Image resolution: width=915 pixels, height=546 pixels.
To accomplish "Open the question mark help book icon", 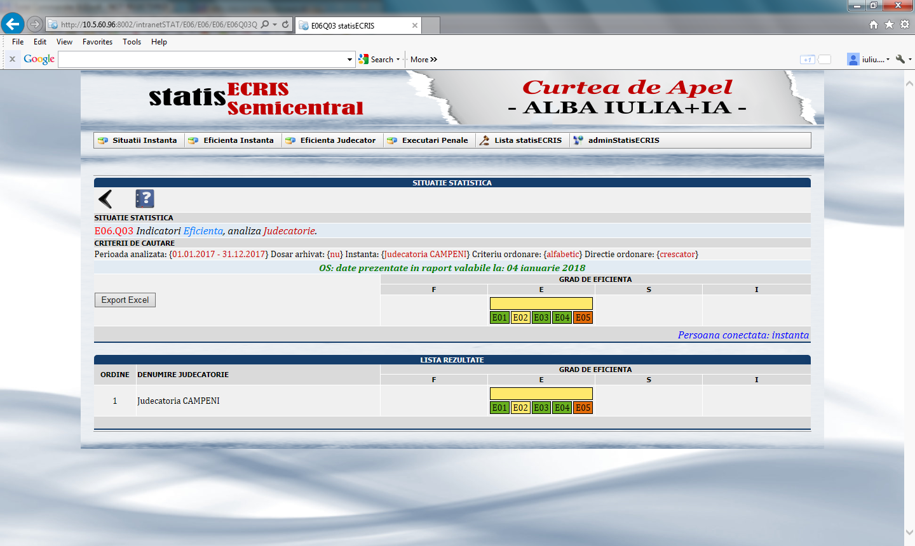I will (145, 199).
